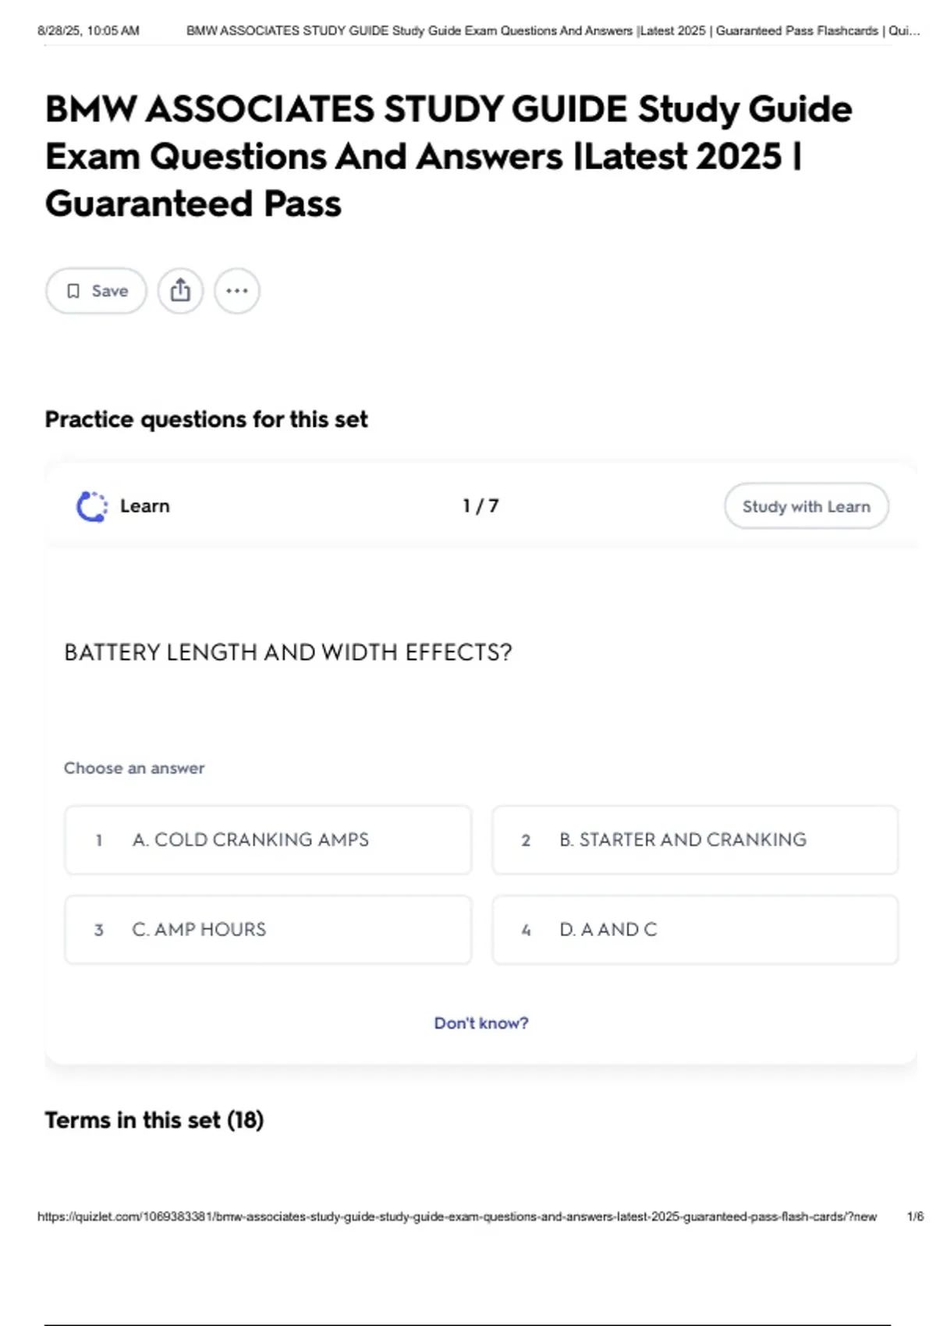The height and width of the screenshot is (1326, 936).
Task: Click the 1/6 page number in the footer
Action: tap(915, 1217)
